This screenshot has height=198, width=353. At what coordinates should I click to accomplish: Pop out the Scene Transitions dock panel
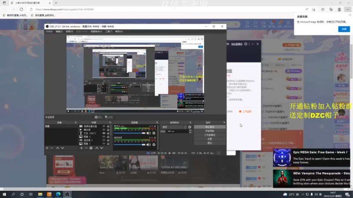[191, 123]
